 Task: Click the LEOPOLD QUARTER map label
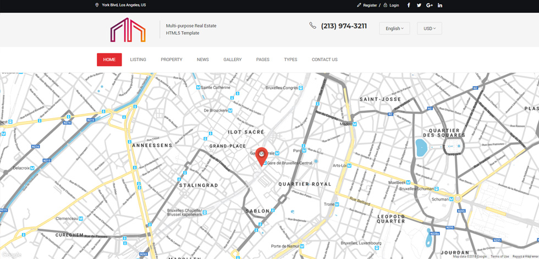point(391,219)
